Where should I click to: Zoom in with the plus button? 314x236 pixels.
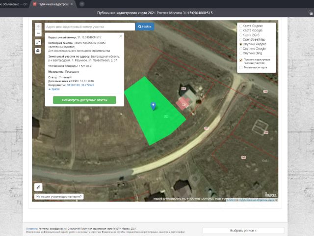coord(38,26)
